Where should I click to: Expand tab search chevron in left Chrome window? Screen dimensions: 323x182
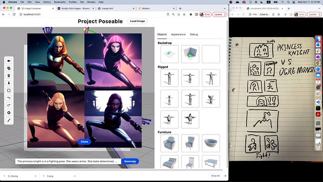225,9
